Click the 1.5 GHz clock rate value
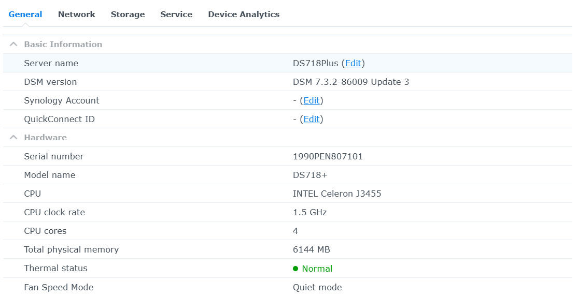Image resolution: width=578 pixels, height=296 pixels. 310,212
